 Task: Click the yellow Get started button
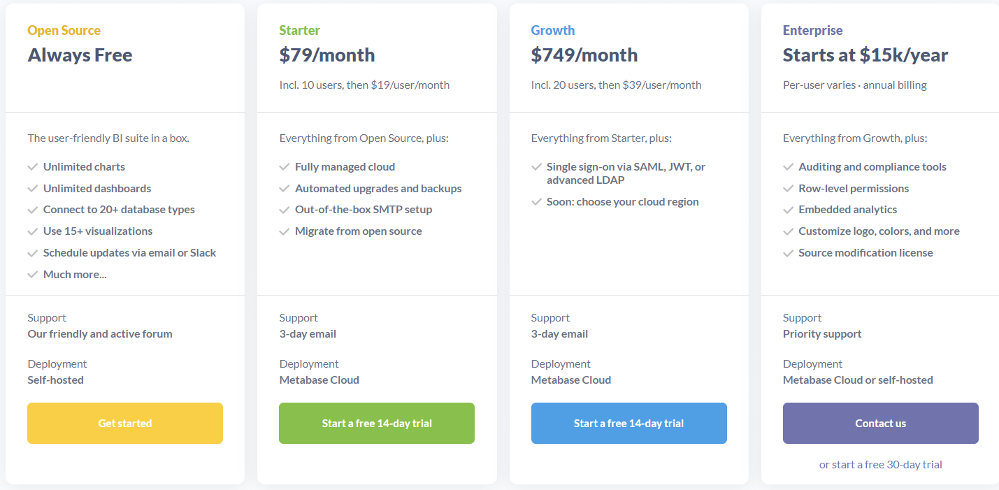125,423
